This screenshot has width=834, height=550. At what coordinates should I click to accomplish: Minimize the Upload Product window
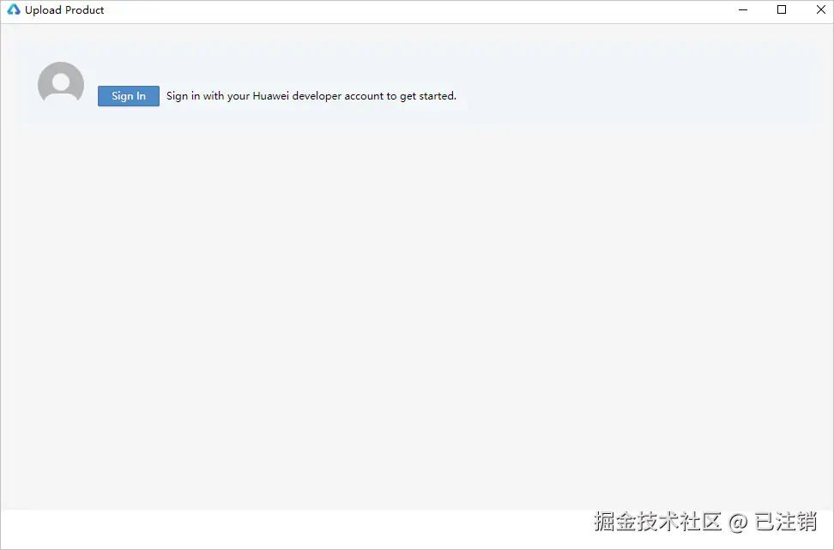pos(743,9)
